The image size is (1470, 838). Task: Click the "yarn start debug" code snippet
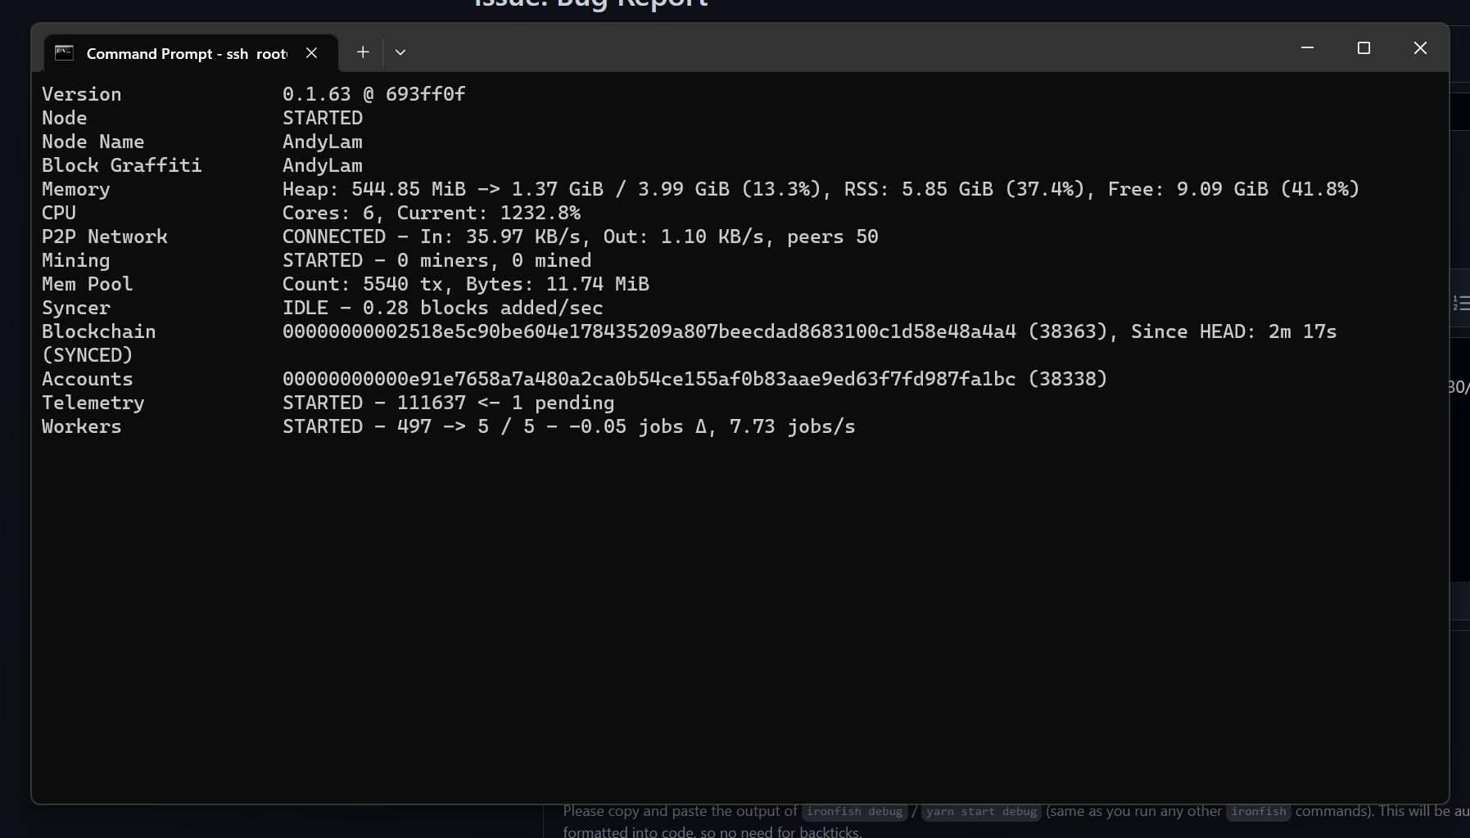click(980, 812)
